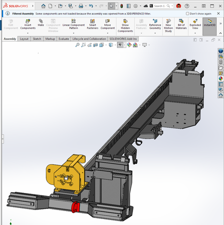The width and height of the screenshot is (224, 225).
Task: Select the red clamp part in the model
Action: 75,207
